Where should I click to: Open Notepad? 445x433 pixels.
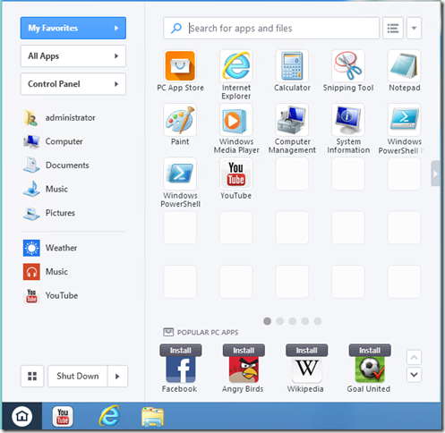(x=404, y=66)
